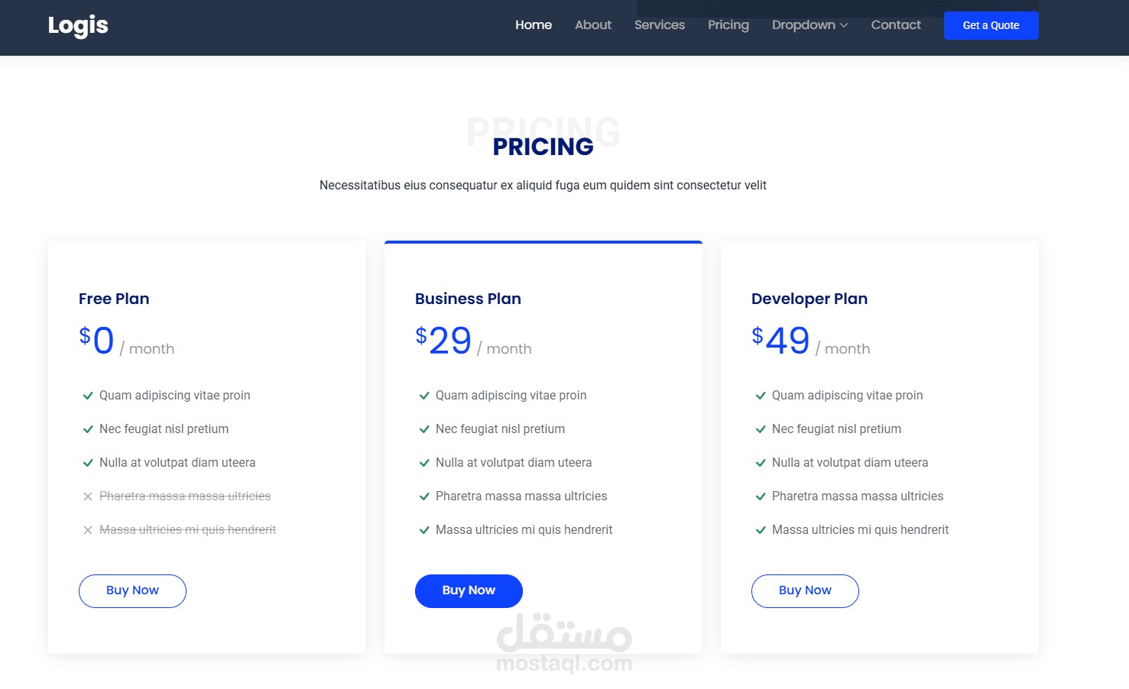Click the Business Plan heading
Viewport: 1129px width, 689px height.
click(x=468, y=299)
